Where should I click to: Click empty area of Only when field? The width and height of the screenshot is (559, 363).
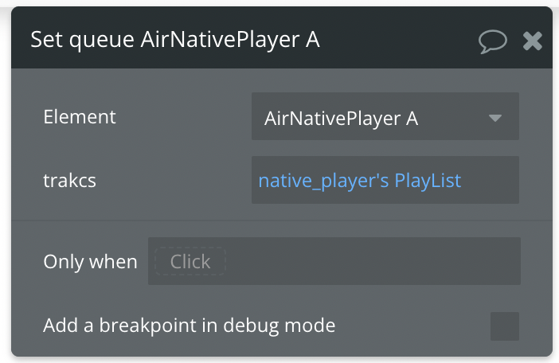tap(371, 261)
